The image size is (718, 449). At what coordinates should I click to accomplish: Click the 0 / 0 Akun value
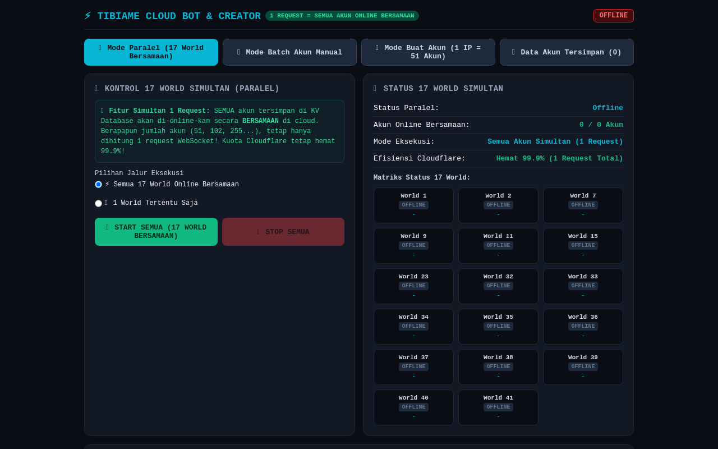[601, 125]
